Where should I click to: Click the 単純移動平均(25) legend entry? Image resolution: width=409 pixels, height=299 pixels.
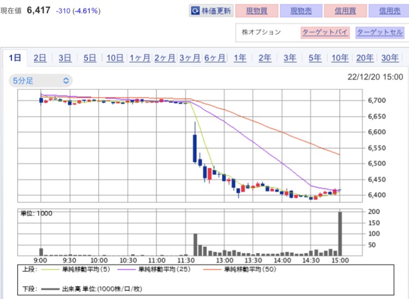154,269
